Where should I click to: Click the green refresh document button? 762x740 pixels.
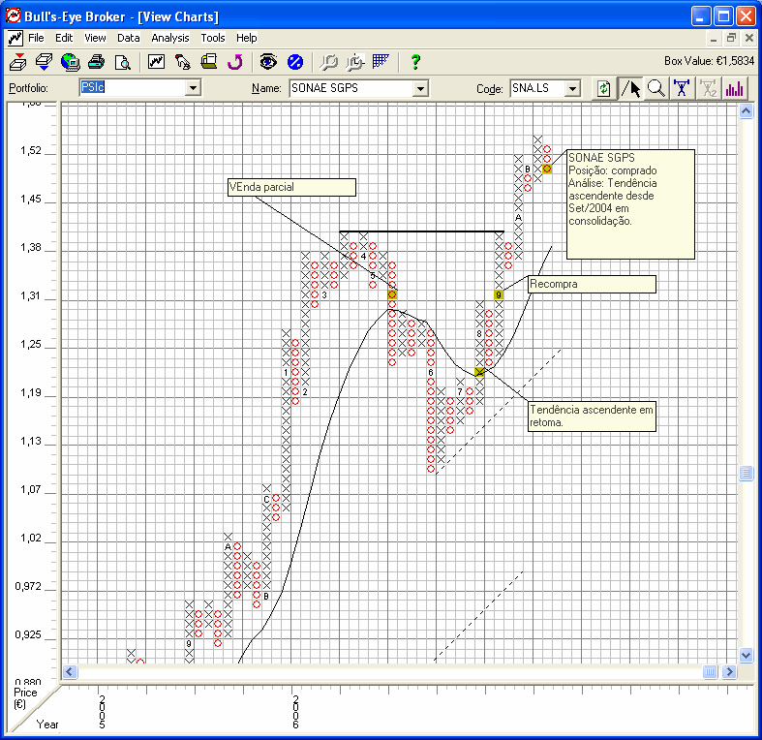(603, 88)
